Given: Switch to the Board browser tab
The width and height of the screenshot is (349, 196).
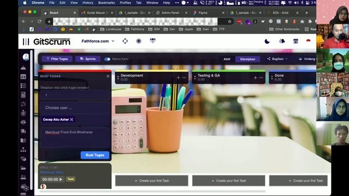Looking at the screenshot, I should click(59, 13).
